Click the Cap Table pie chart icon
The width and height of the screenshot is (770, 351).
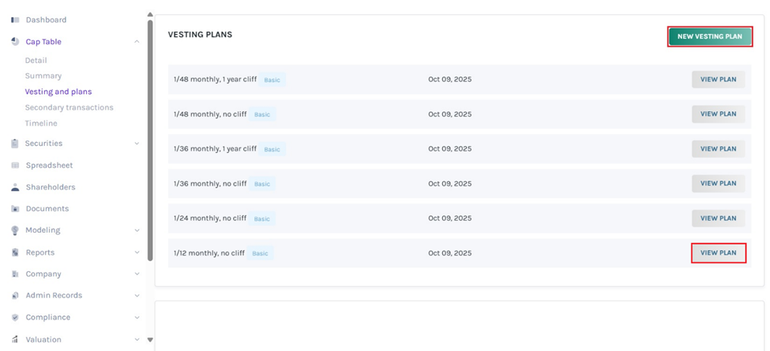pos(15,42)
